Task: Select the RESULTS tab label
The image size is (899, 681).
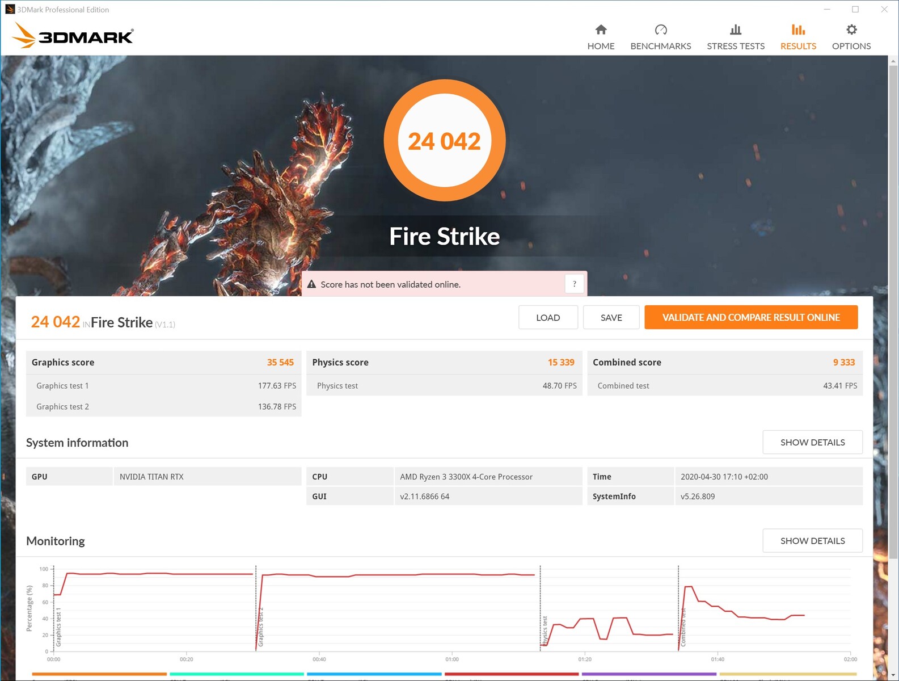Action: pos(798,46)
